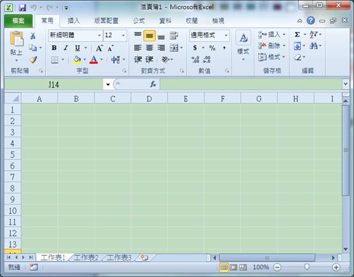Customize Quick Access Toolbar dropdown

click(x=66, y=8)
